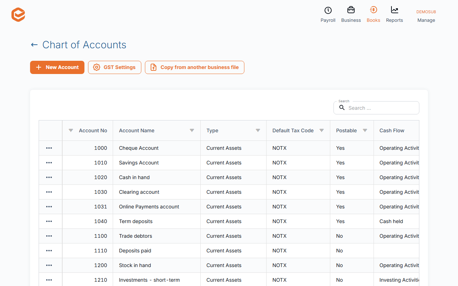
Task: Click account number 1031
Action: 101,207
